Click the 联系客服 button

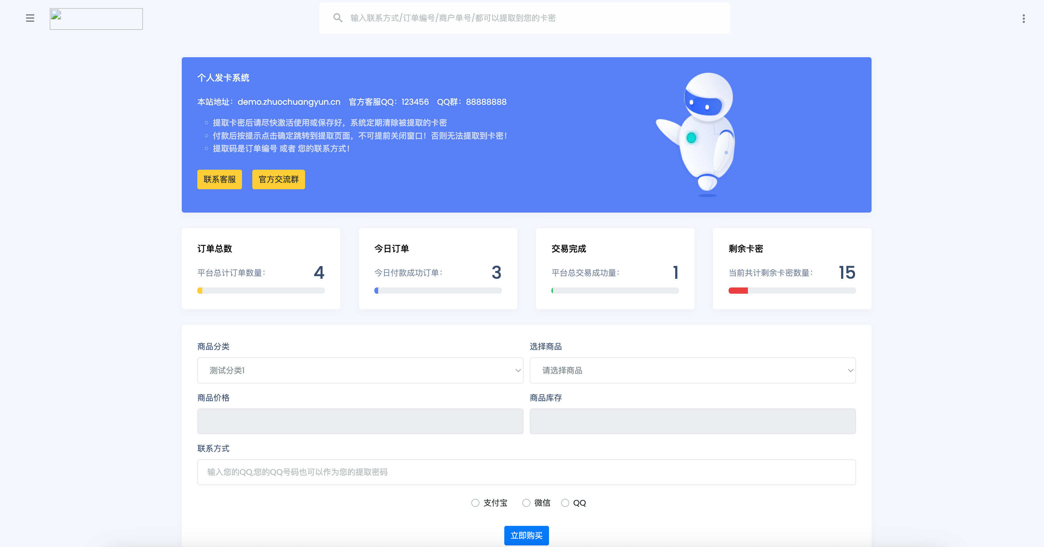pyautogui.click(x=219, y=179)
